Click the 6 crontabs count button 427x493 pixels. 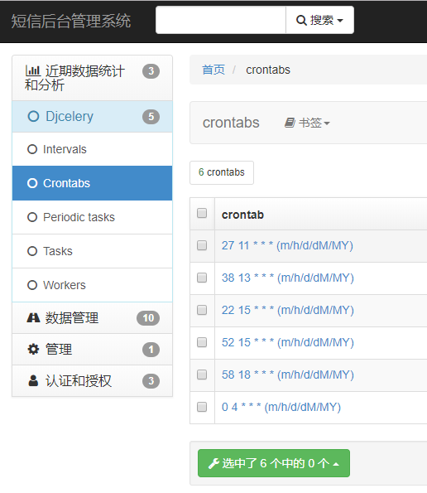coord(222,172)
